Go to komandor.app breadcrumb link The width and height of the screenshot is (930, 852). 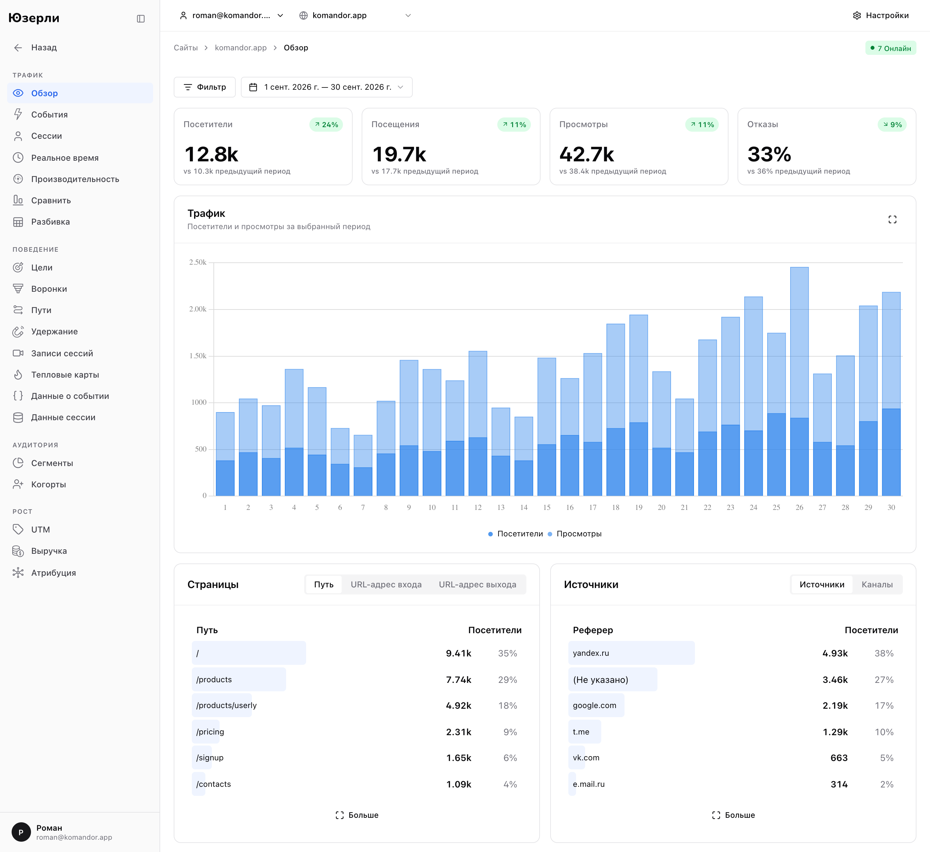click(240, 48)
